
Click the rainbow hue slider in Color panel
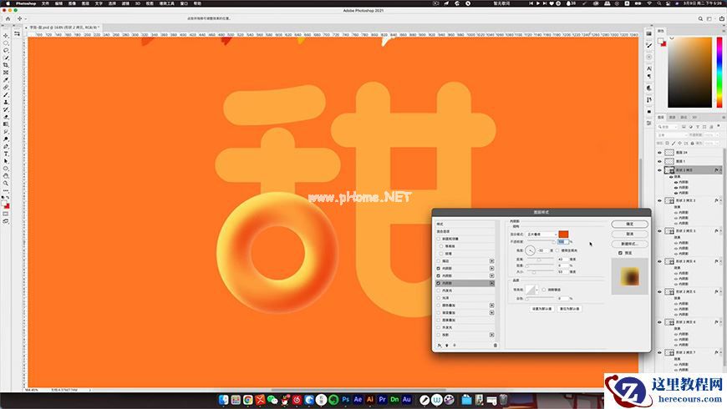pyautogui.click(x=719, y=73)
